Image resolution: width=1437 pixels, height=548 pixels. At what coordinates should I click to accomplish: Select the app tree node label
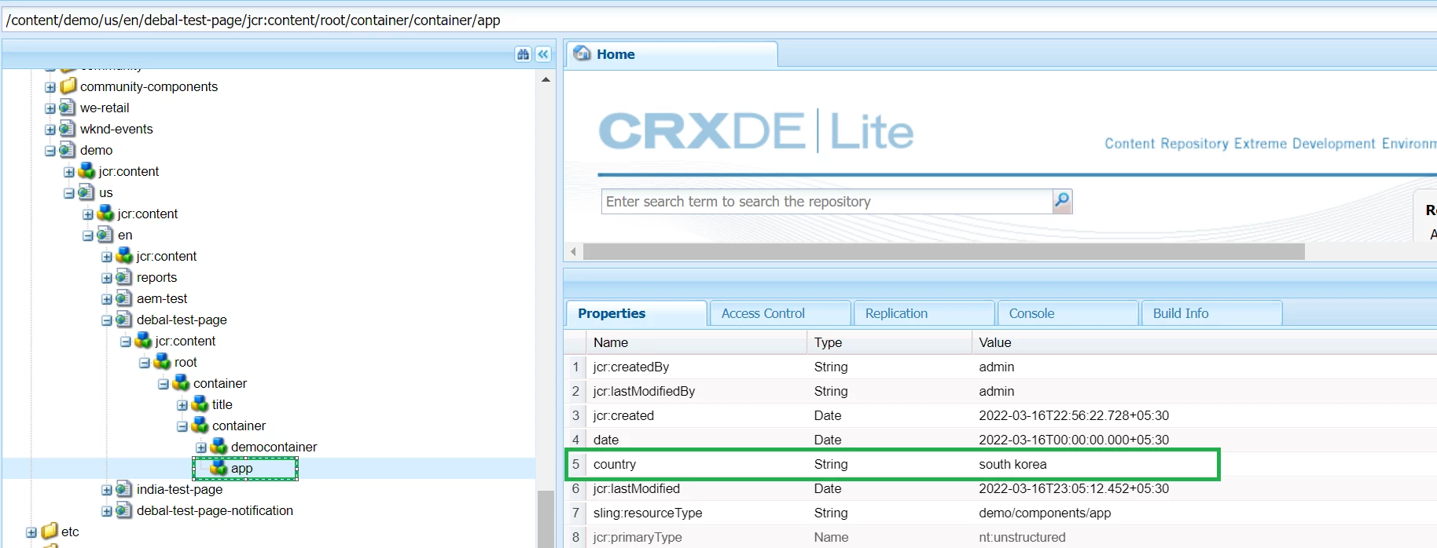241,468
